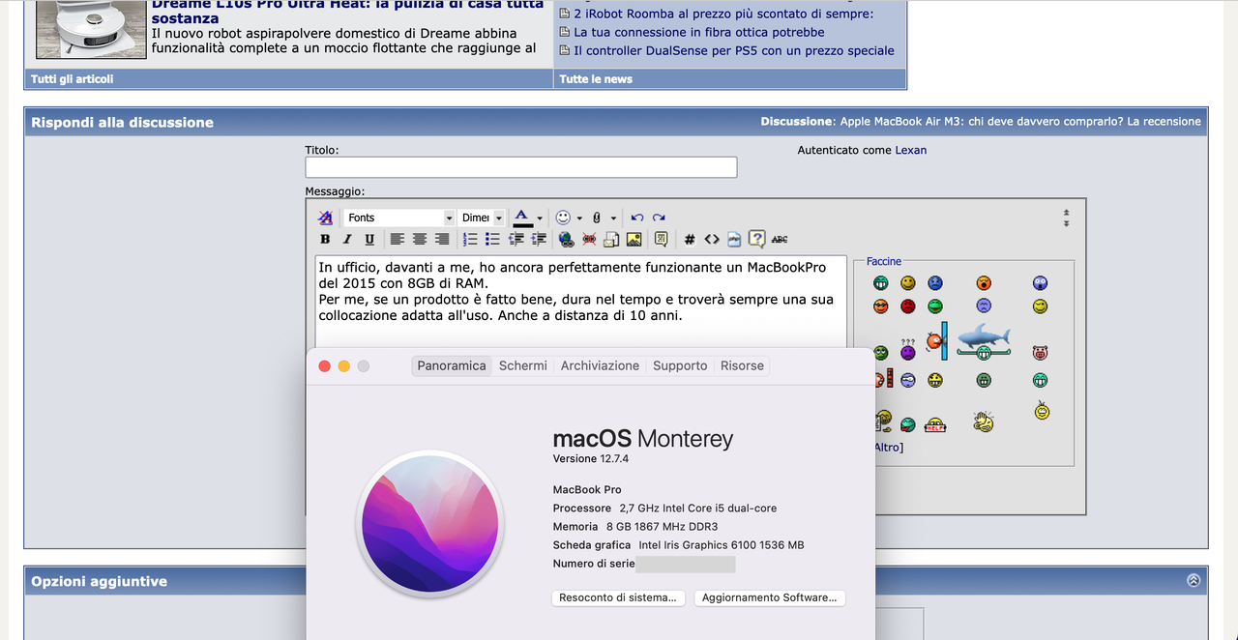
Task: Insert an ordered numbered list
Action: click(x=470, y=239)
